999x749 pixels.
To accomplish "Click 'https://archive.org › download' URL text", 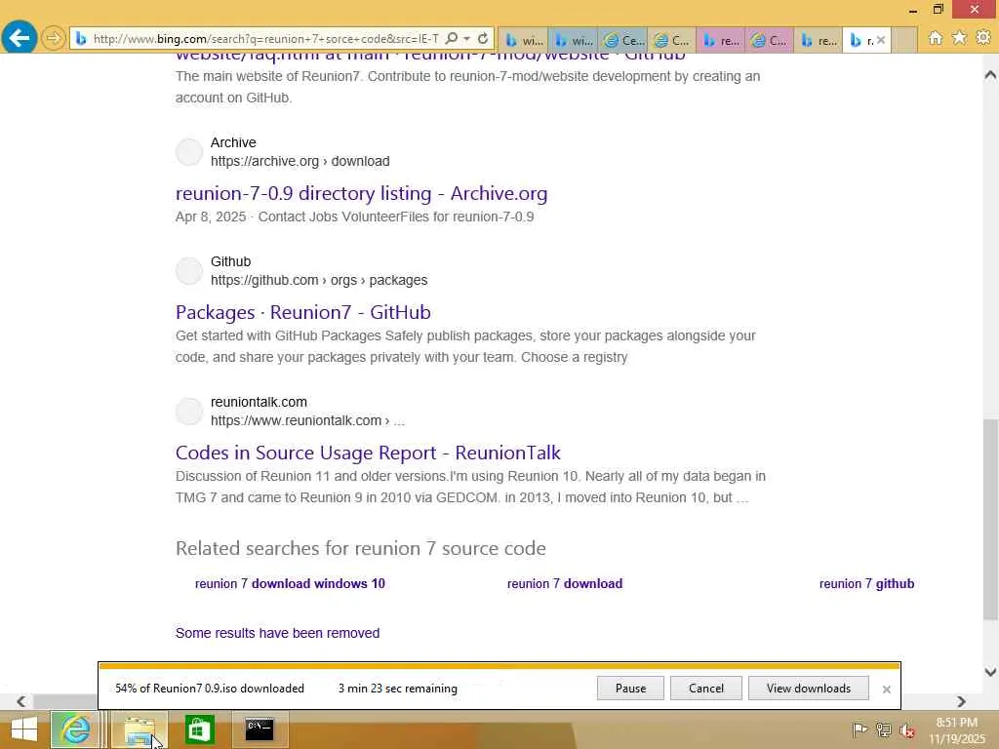I will (x=300, y=161).
